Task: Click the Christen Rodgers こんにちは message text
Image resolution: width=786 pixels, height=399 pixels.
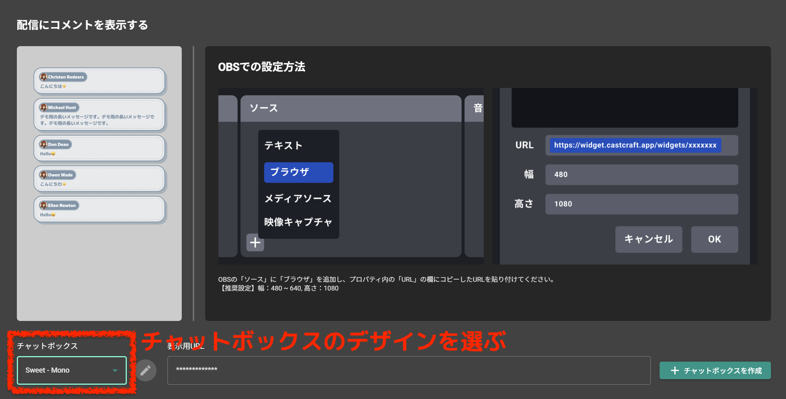Action: pyautogui.click(x=53, y=86)
